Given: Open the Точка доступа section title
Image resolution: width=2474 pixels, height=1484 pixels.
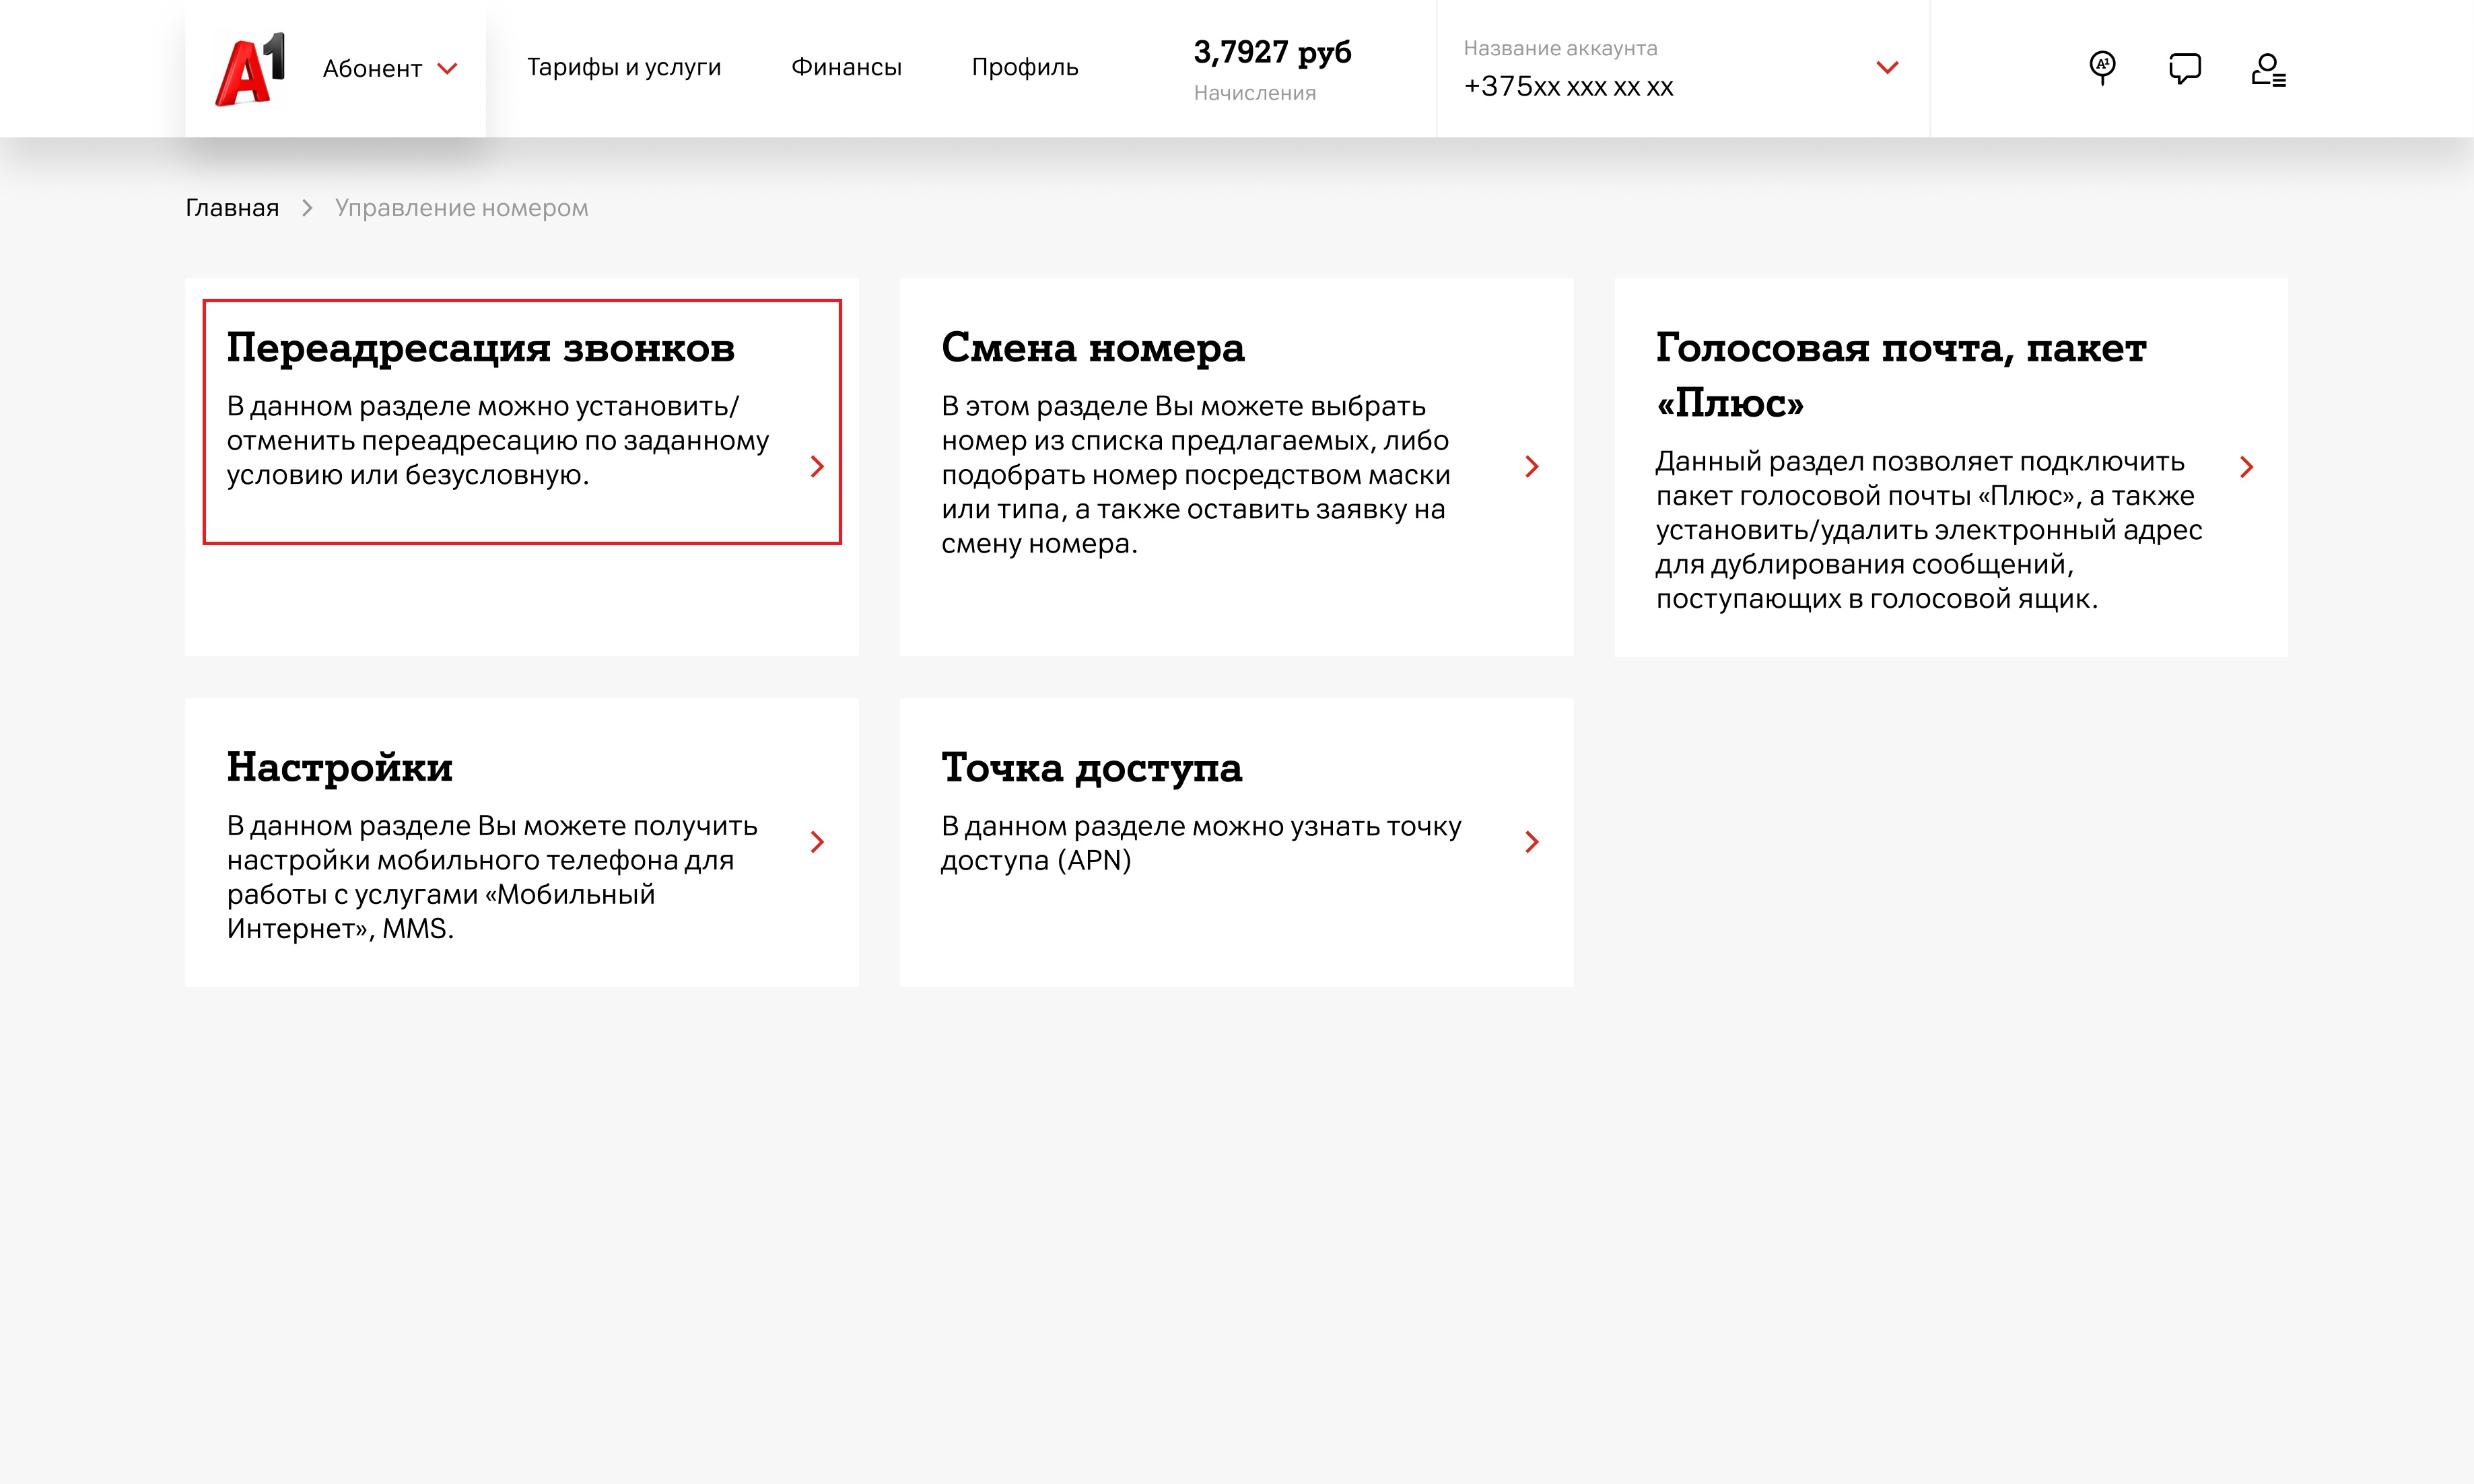Looking at the screenshot, I should point(1091,768).
